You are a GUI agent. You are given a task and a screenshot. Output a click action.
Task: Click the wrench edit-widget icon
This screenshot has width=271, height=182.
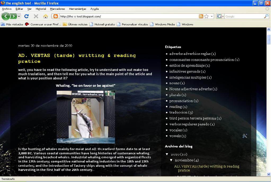tap(245, 136)
